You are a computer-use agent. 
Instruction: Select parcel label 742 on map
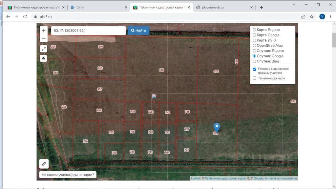pos(168,113)
